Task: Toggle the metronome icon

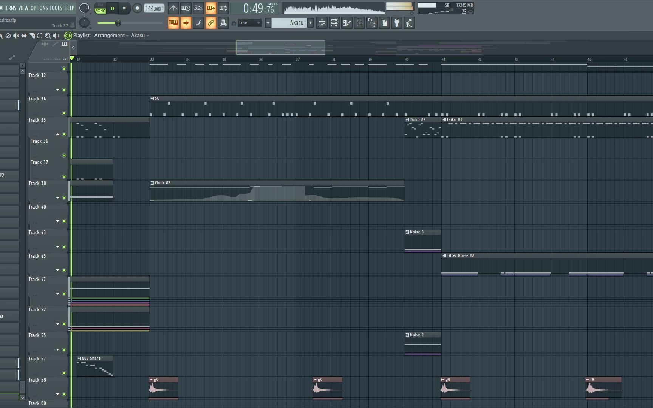Action: click(173, 8)
